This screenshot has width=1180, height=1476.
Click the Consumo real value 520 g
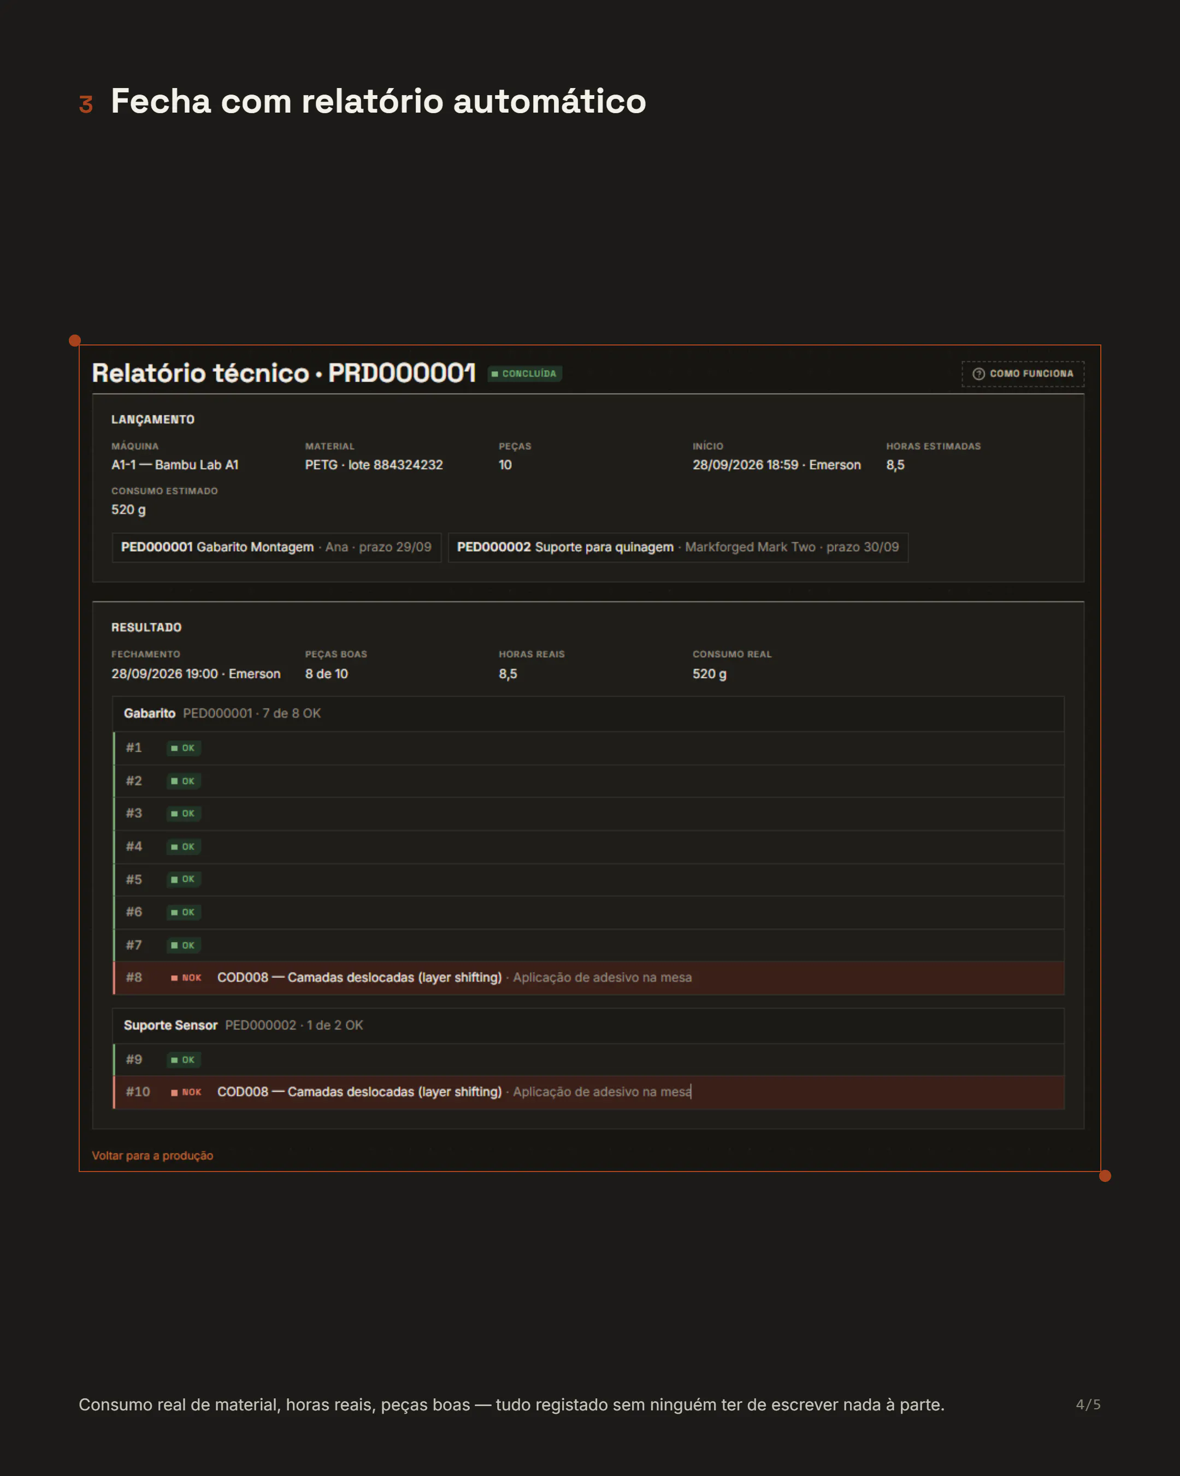(x=710, y=673)
